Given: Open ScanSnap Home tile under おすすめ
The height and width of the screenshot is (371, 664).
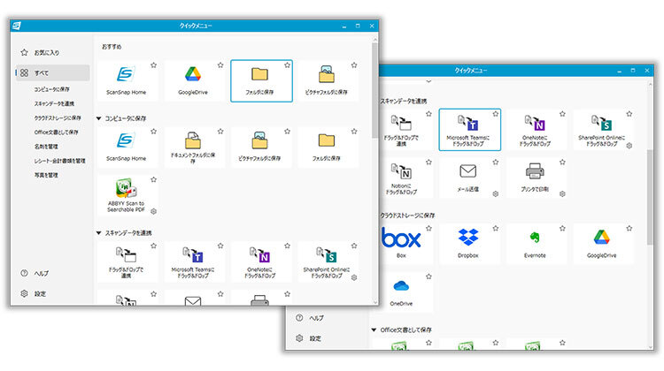Looking at the screenshot, I should (x=127, y=80).
